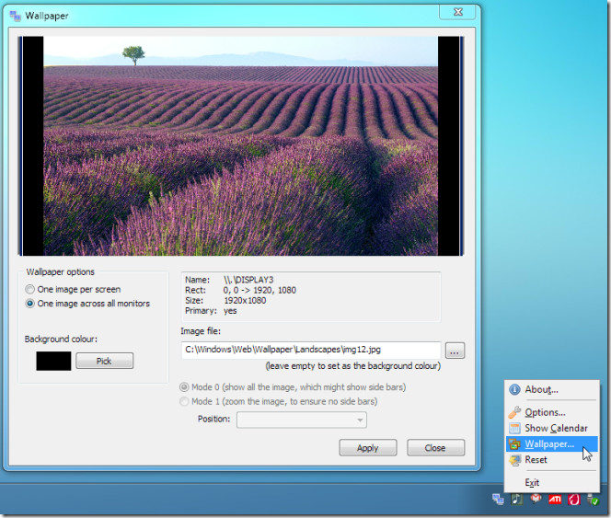The height and width of the screenshot is (518, 611).
Task: Choose Reset in the tray menu
Action: [552, 460]
